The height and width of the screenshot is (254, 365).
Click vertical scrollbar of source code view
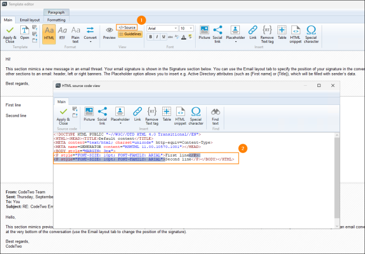coord(337,178)
